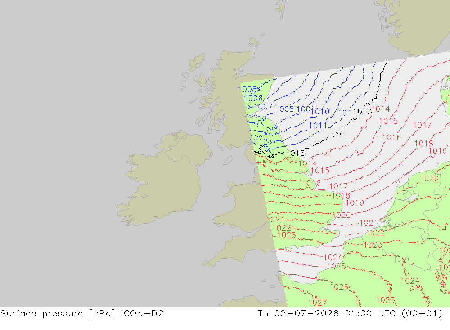Select the blue 1007 pressure label
Viewport: 450px width, 330px height.
pos(263,107)
